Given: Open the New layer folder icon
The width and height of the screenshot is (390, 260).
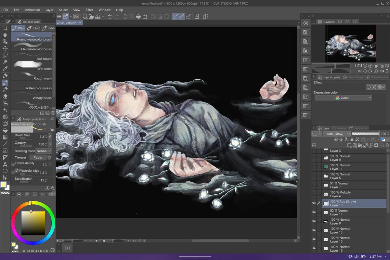Looking at the screenshot, I should point(360,146).
